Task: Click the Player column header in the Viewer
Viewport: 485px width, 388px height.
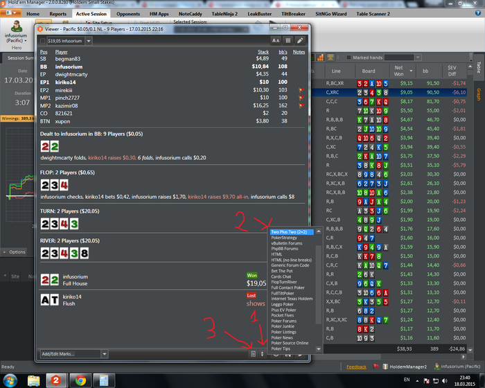Action: pos(61,52)
